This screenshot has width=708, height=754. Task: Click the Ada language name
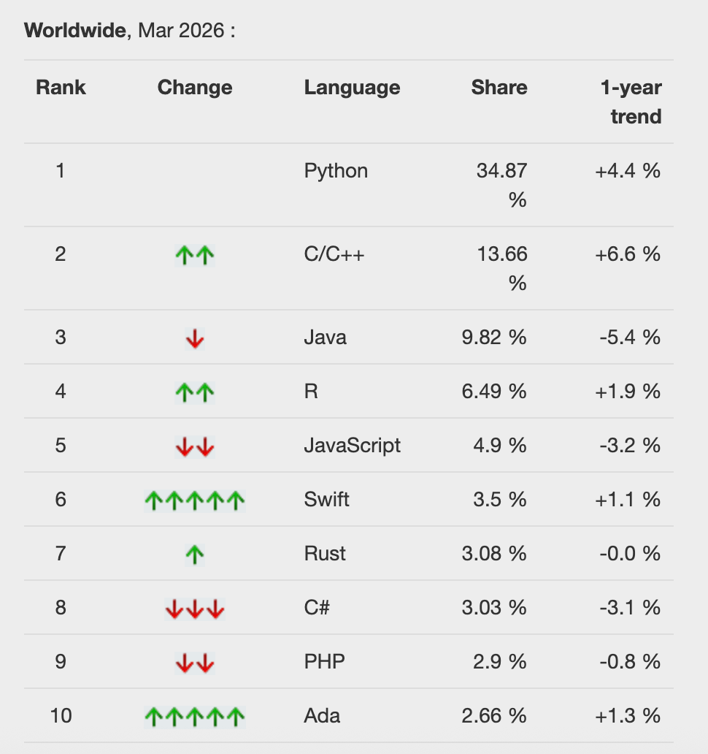tap(321, 716)
